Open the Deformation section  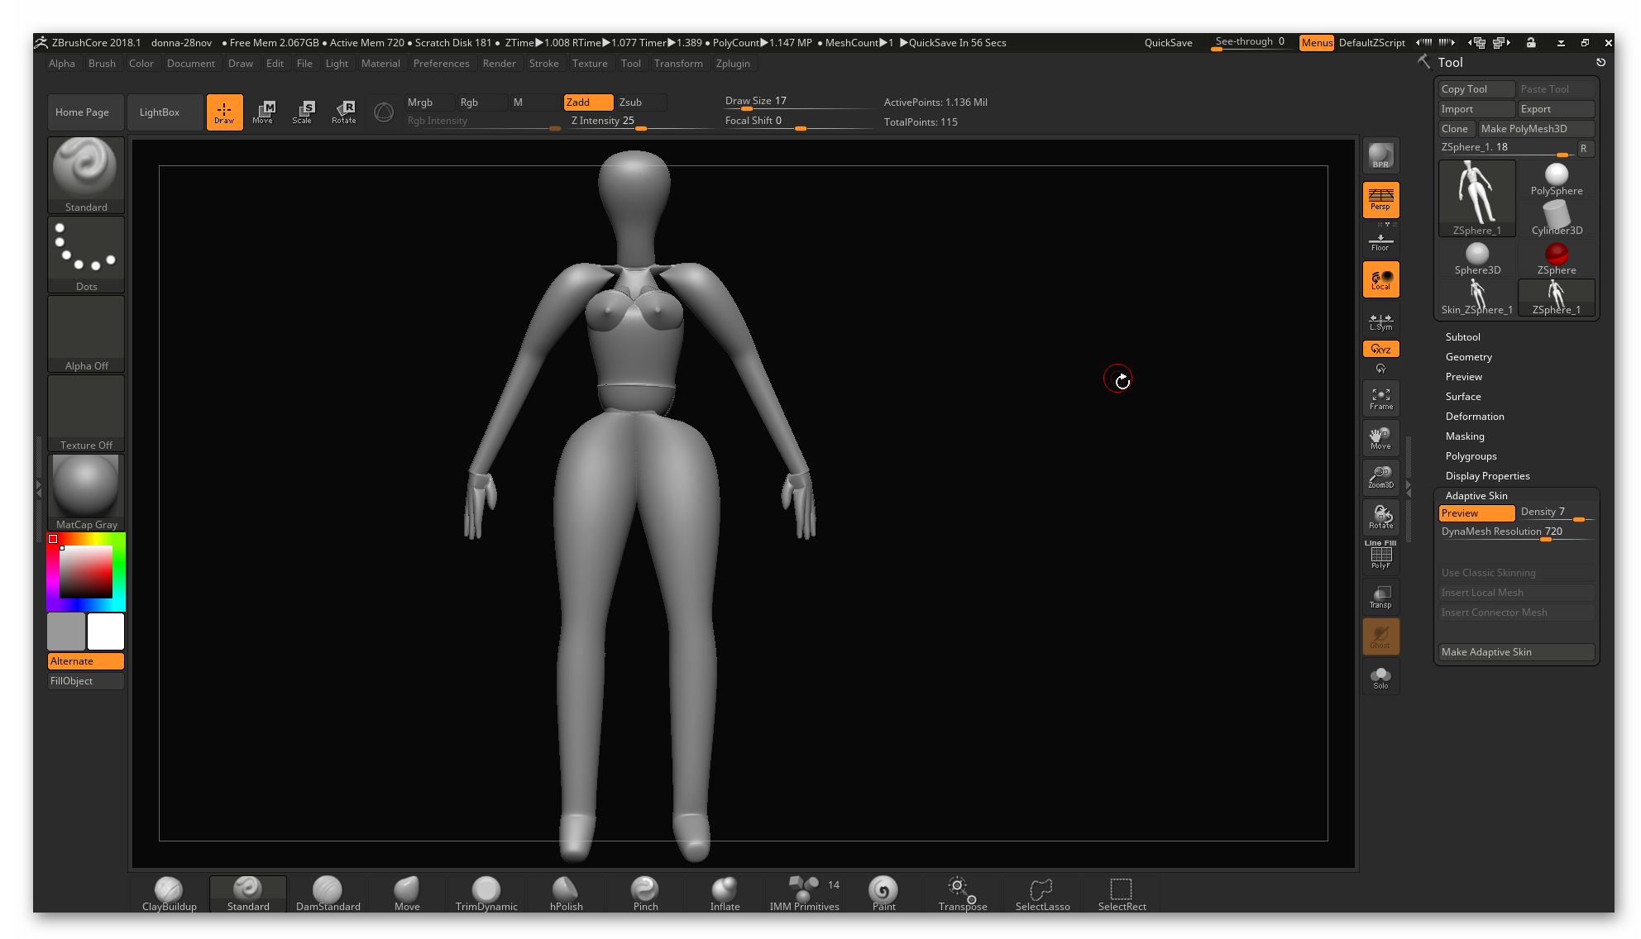pyautogui.click(x=1474, y=417)
